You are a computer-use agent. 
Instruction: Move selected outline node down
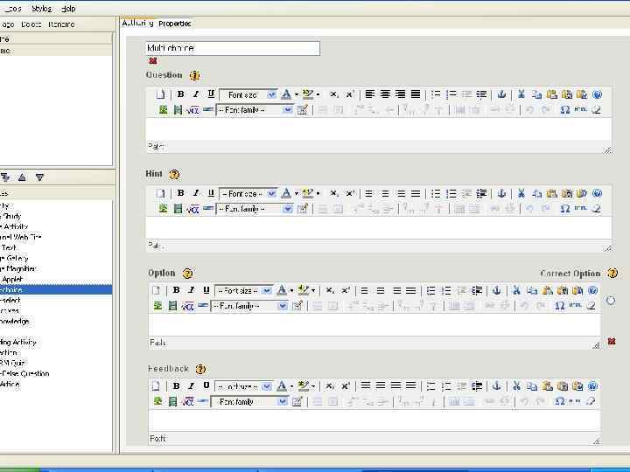coord(39,177)
